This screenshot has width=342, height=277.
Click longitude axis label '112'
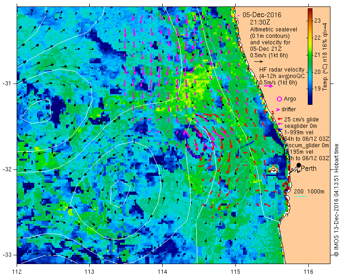(x=17, y=272)
